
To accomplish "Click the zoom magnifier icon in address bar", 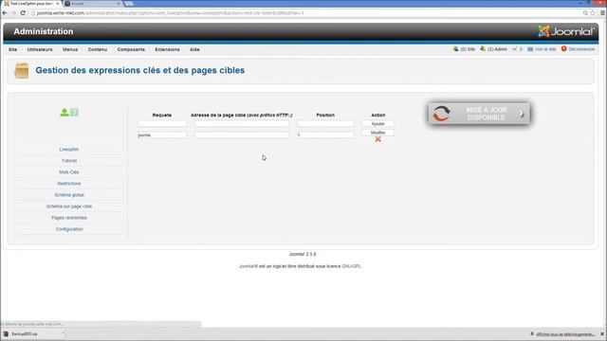I will point(585,12).
